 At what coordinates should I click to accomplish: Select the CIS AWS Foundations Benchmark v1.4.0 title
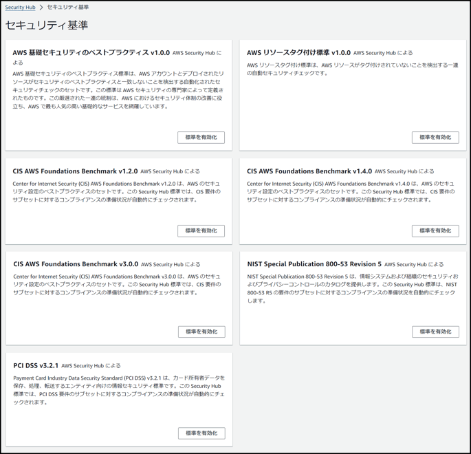(x=309, y=171)
